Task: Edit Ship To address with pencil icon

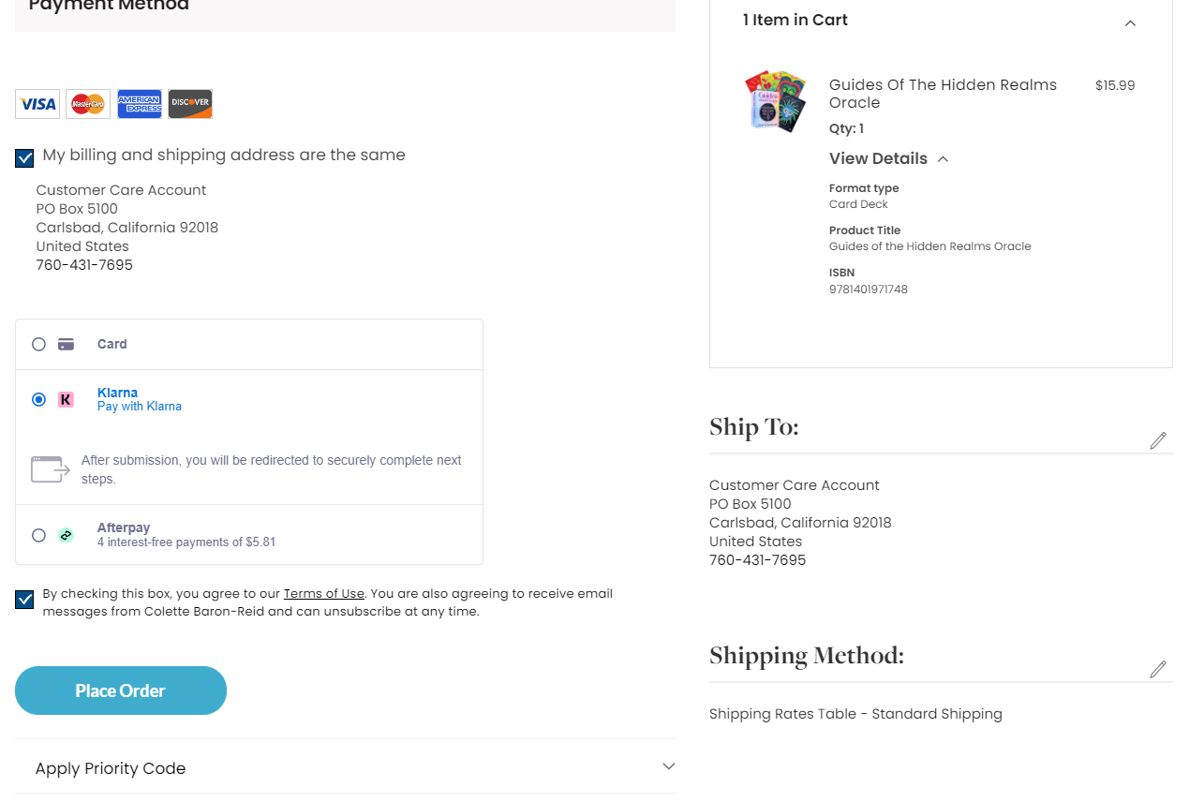Action: 1158,440
